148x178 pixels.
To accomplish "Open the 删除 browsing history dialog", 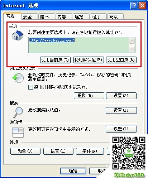I will pyautogui.click(x=89, y=96).
